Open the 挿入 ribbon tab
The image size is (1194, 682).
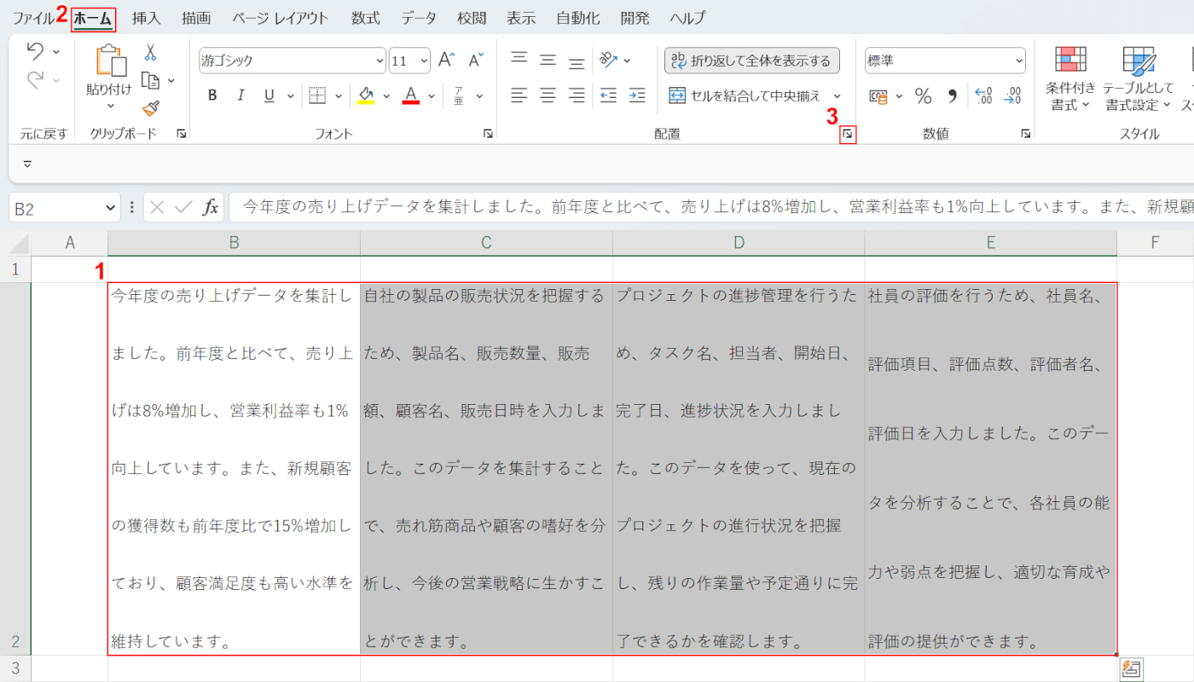point(146,18)
